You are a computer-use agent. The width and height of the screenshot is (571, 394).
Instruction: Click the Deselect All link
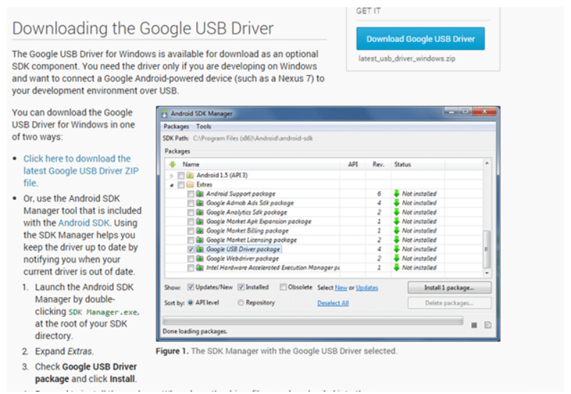333,303
